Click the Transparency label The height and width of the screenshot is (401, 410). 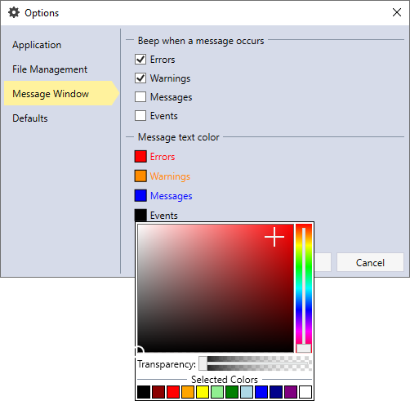[x=167, y=364]
